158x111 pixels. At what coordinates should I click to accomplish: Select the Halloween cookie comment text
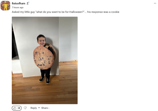(x=66, y=12)
